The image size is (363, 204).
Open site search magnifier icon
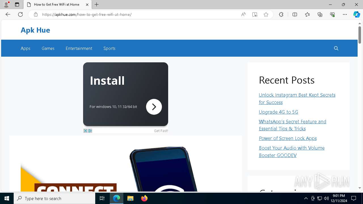click(336, 48)
